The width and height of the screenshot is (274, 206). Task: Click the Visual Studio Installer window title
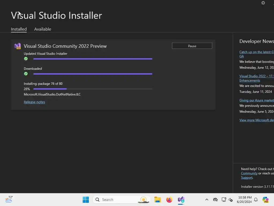click(x=56, y=15)
